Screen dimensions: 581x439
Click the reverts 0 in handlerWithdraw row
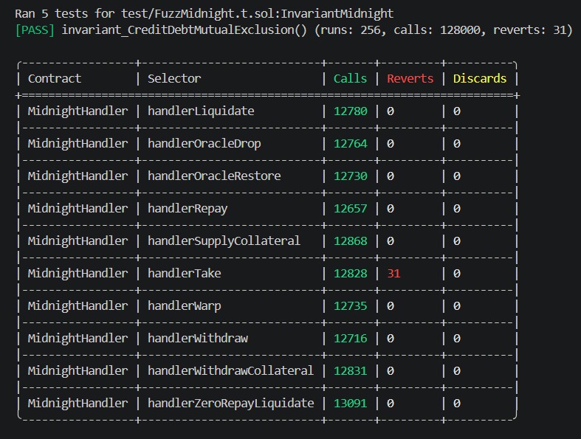coord(391,338)
